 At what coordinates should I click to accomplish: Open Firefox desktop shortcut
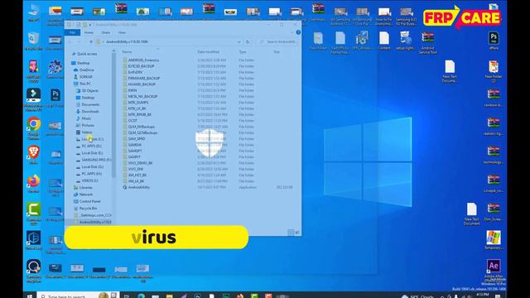point(33,184)
